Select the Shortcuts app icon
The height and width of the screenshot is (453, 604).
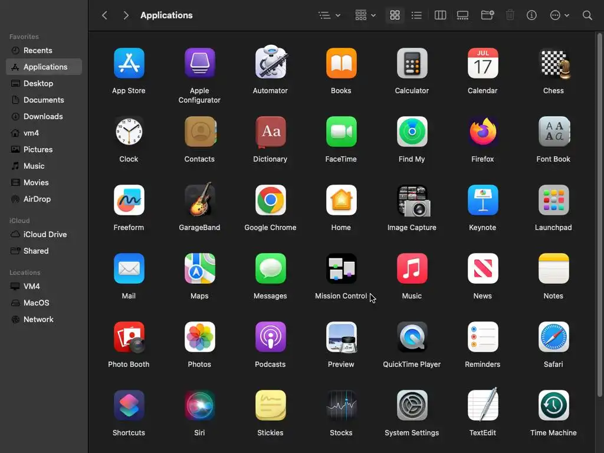click(x=129, y=405)
